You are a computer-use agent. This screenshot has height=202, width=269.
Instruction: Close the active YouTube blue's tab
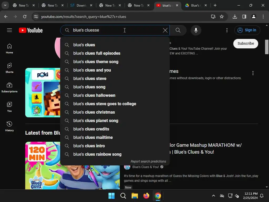coord(177,5)
